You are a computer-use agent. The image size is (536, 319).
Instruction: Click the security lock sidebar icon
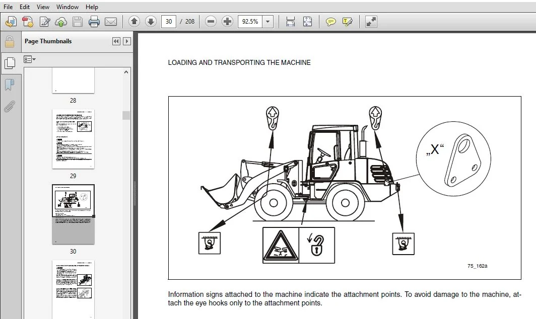pyautogui.click(x=10, y=42)
